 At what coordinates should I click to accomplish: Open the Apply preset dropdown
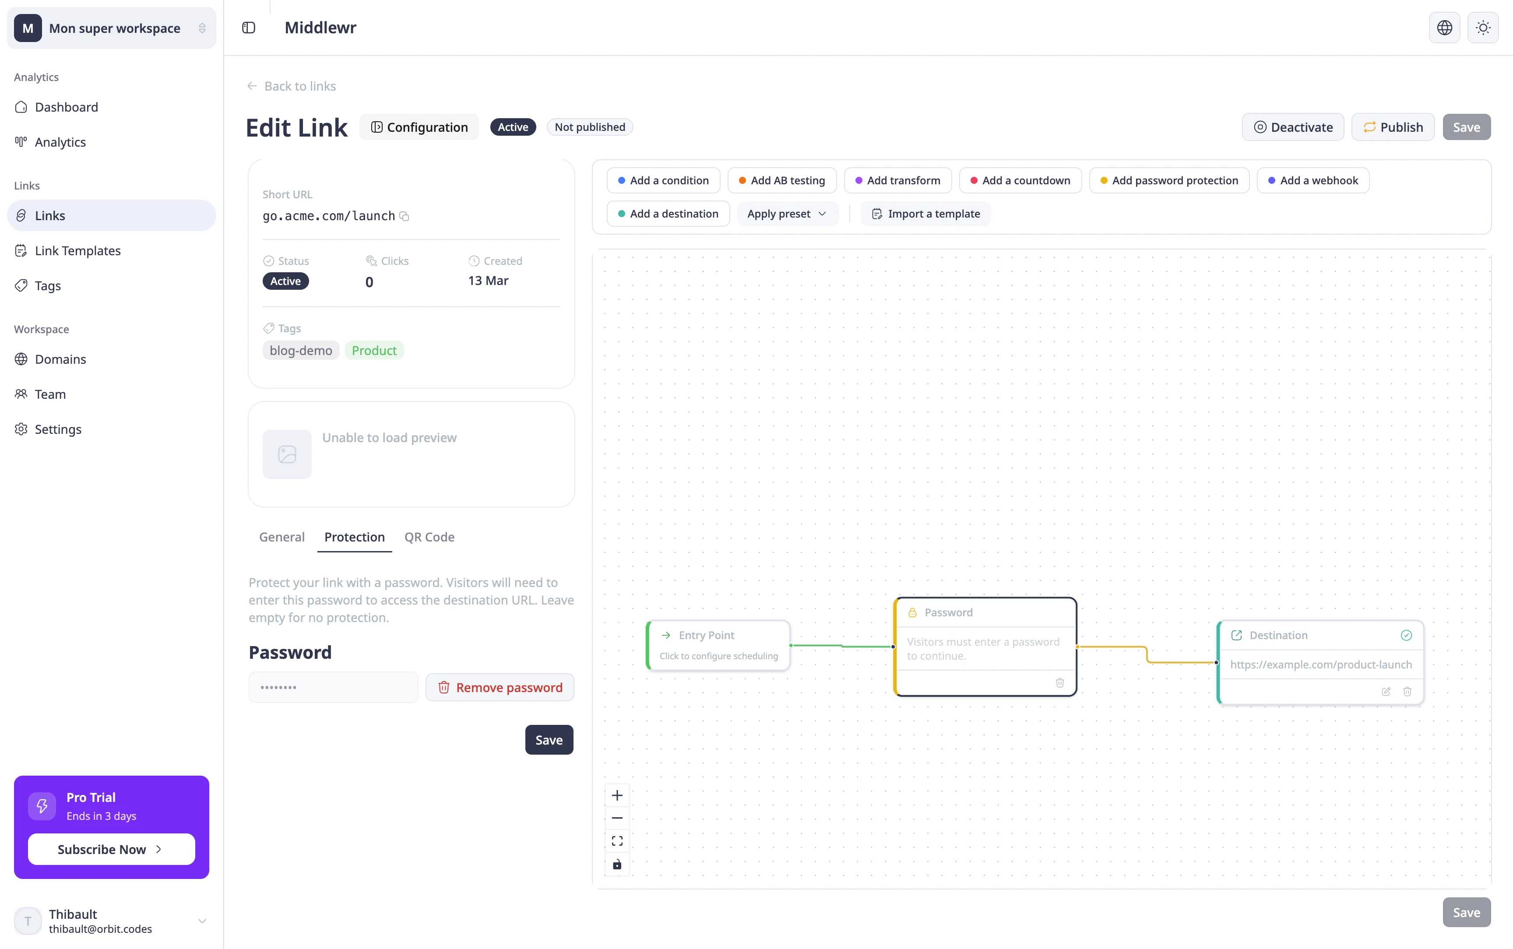point(787,214)
